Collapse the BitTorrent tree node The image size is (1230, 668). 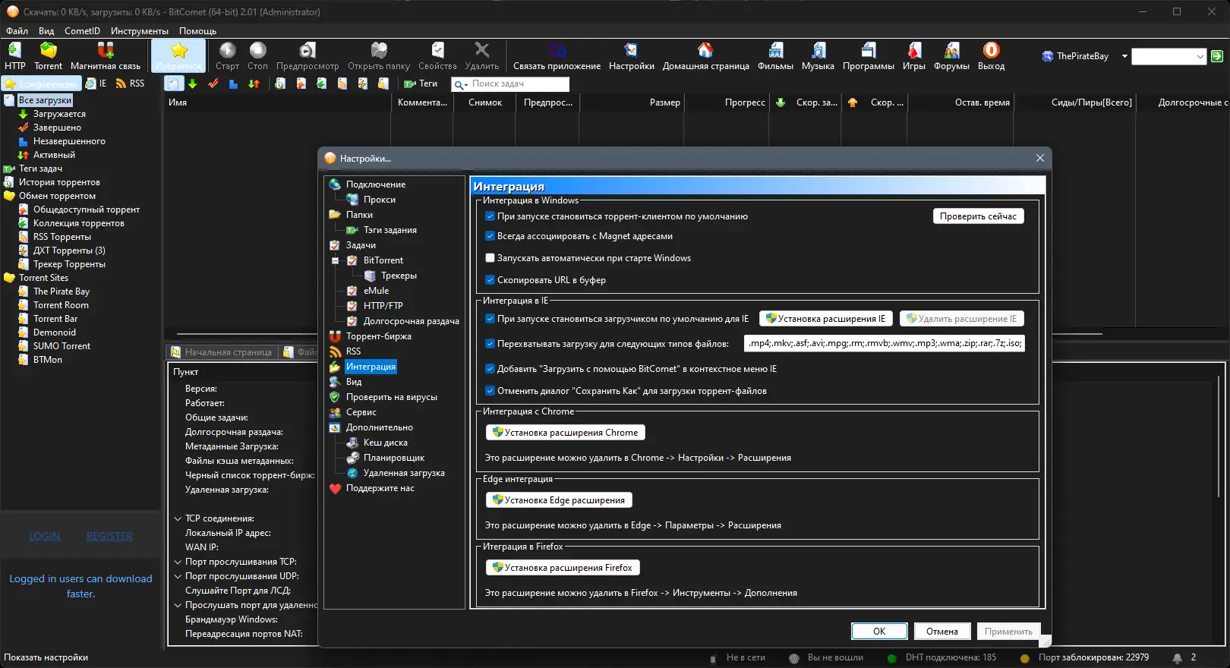pos(335,260)
